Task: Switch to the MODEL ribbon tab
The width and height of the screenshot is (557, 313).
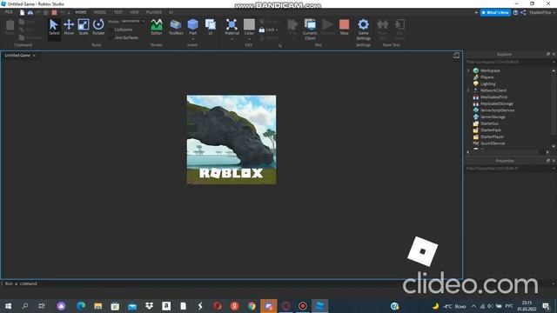Action: (x=100, y=12)
